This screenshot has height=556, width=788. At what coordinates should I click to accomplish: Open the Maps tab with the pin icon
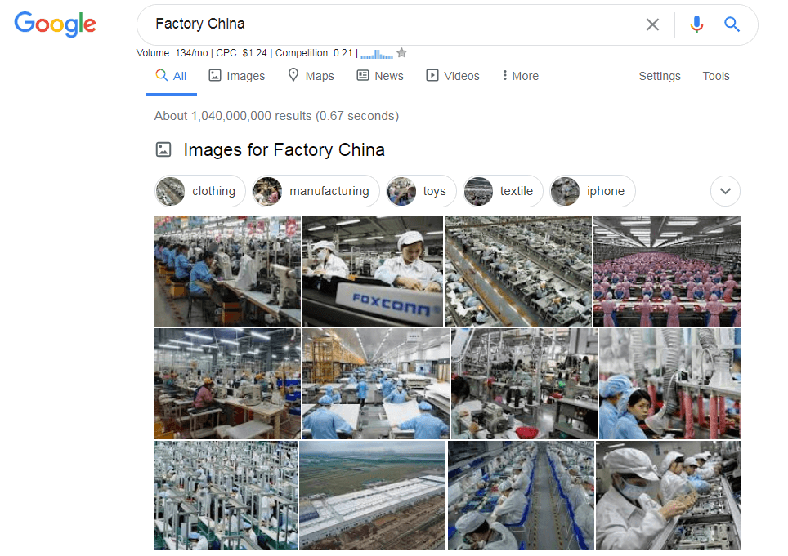click(311, 76)
